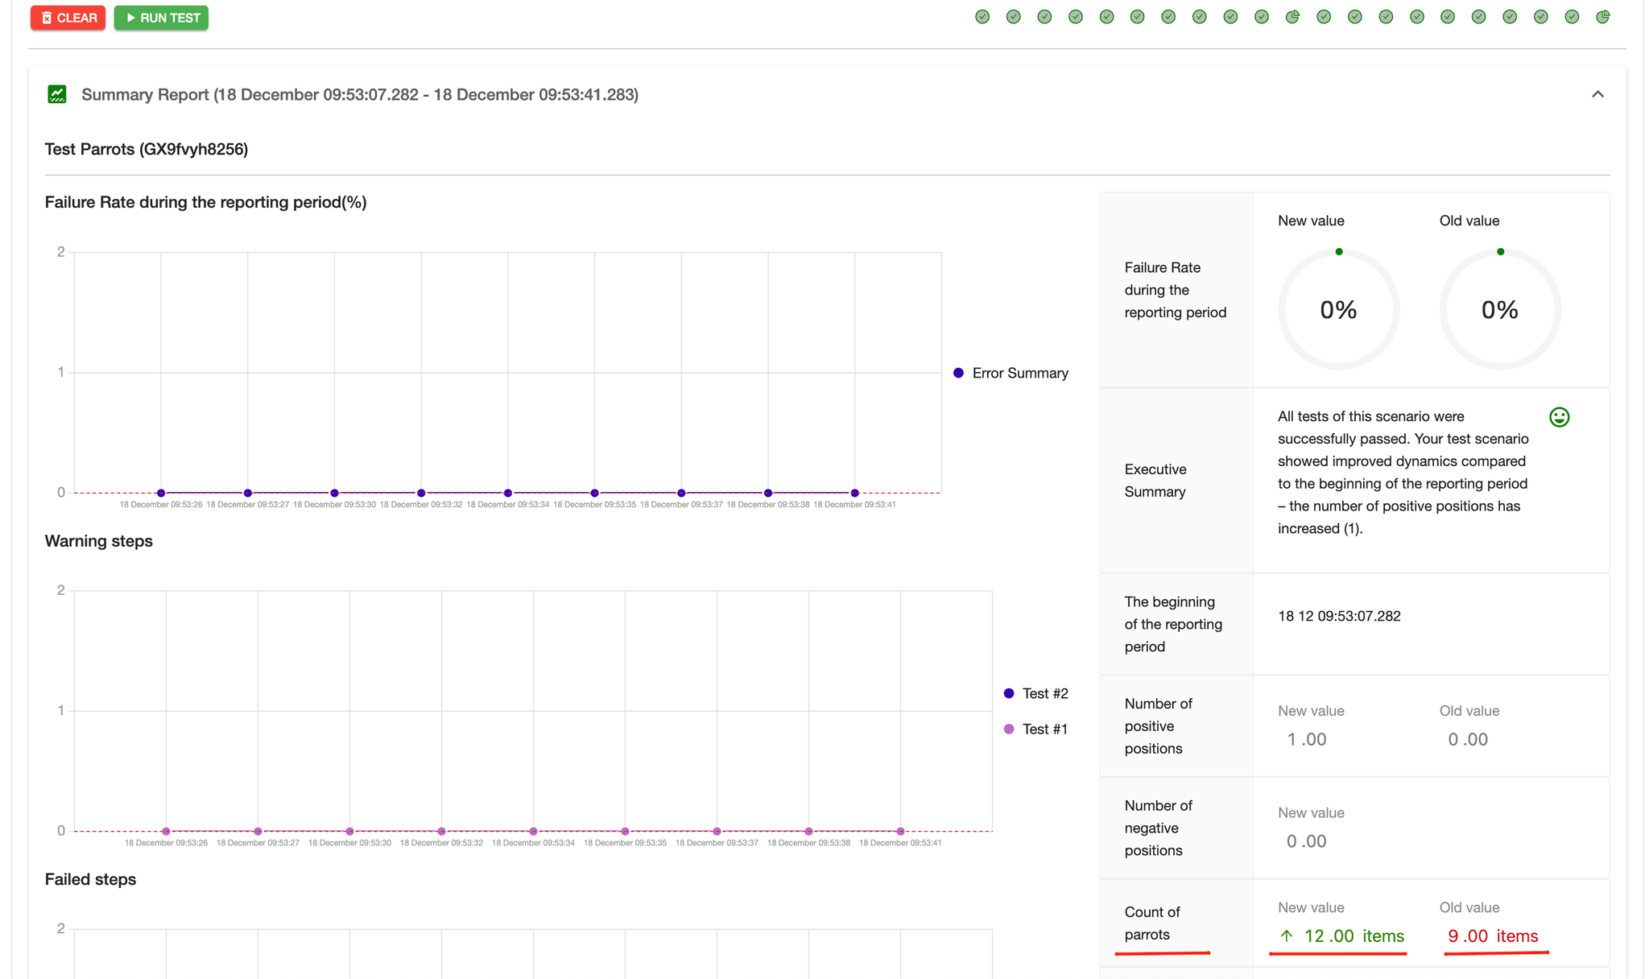The image size is (1649, 979).
Task: Click the last data point in Failure Rate chart
Action: point(854,493)
